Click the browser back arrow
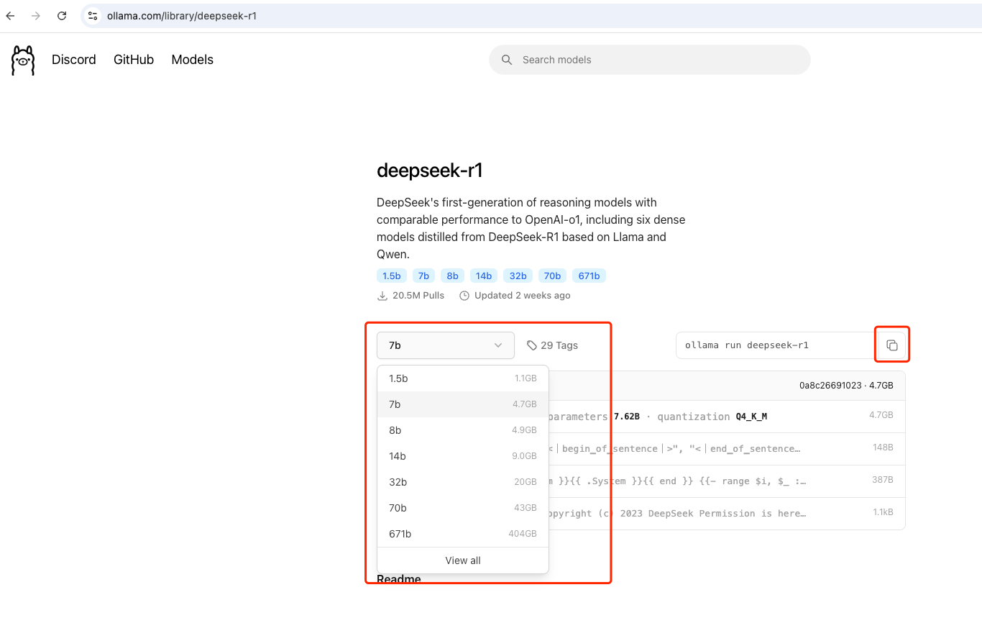Screen dimensions: 982x618 tap(11, 16)
